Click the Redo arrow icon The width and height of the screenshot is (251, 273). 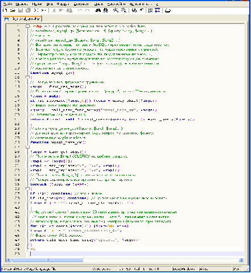88,10
